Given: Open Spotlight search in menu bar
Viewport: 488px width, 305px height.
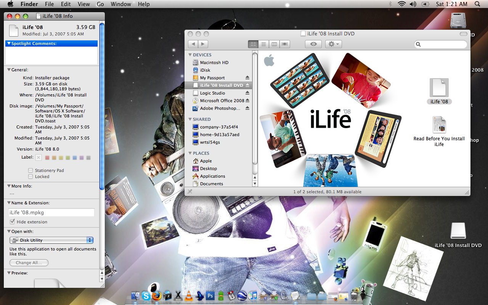Looking at the screenshot, I should click(x=477, y=4).
